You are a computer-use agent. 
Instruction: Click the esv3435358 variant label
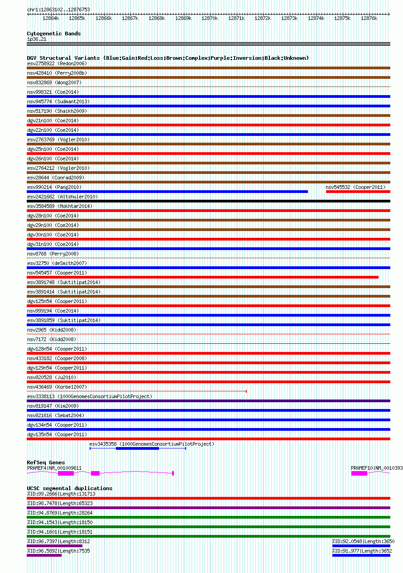(x=152, y=444)
